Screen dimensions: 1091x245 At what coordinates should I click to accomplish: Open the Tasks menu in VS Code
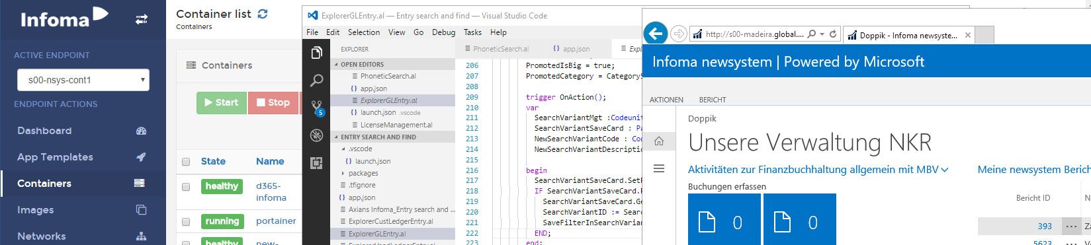[472, 32]
